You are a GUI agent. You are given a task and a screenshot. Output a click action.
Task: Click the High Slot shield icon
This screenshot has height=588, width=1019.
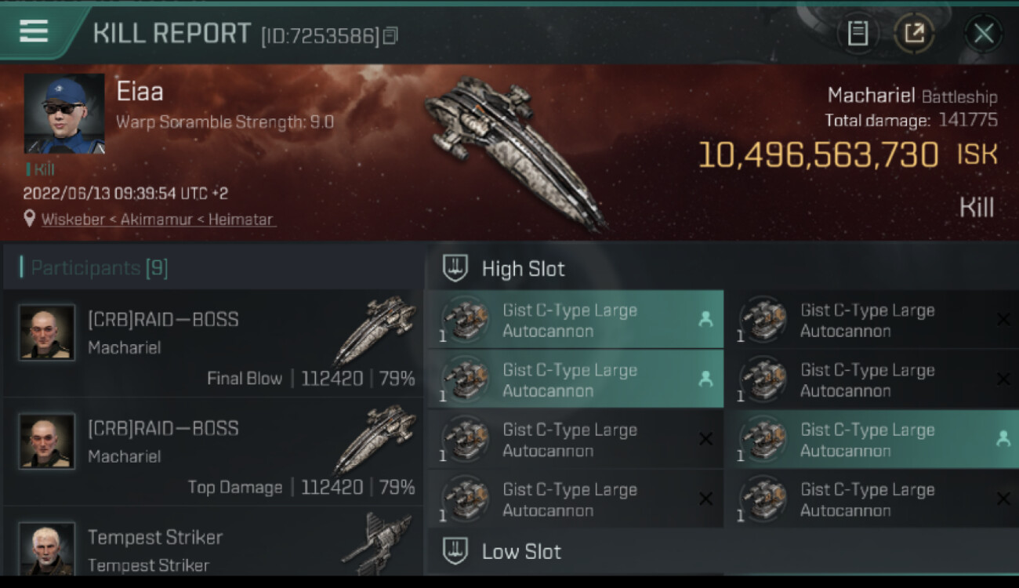455,269
